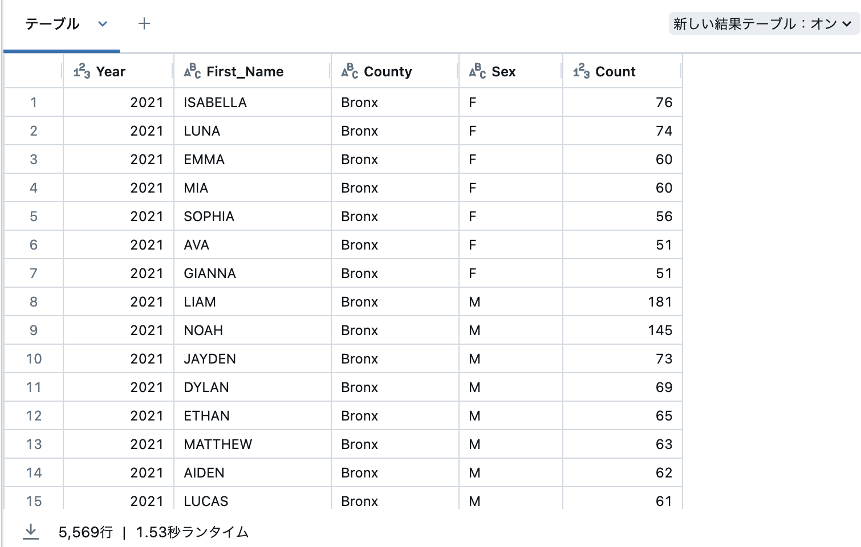Click the First_Name column string type icon
Image resolution: width=861 pixels, height=547 pixels.
(x=192, y=71)
